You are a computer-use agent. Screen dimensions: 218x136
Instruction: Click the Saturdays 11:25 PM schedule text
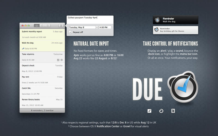(31, 94)
